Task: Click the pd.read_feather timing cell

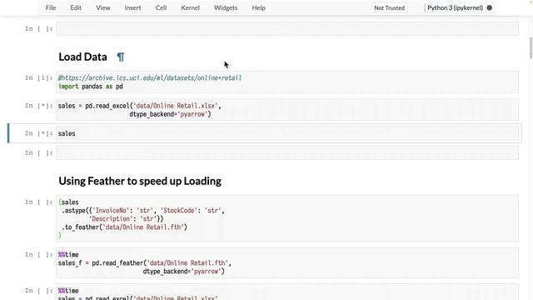Action: (287, 263)
